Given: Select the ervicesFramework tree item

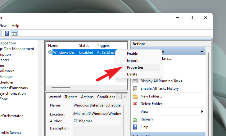Looking at the screenshot, I should pyautogui.click(x=14, y=88).
